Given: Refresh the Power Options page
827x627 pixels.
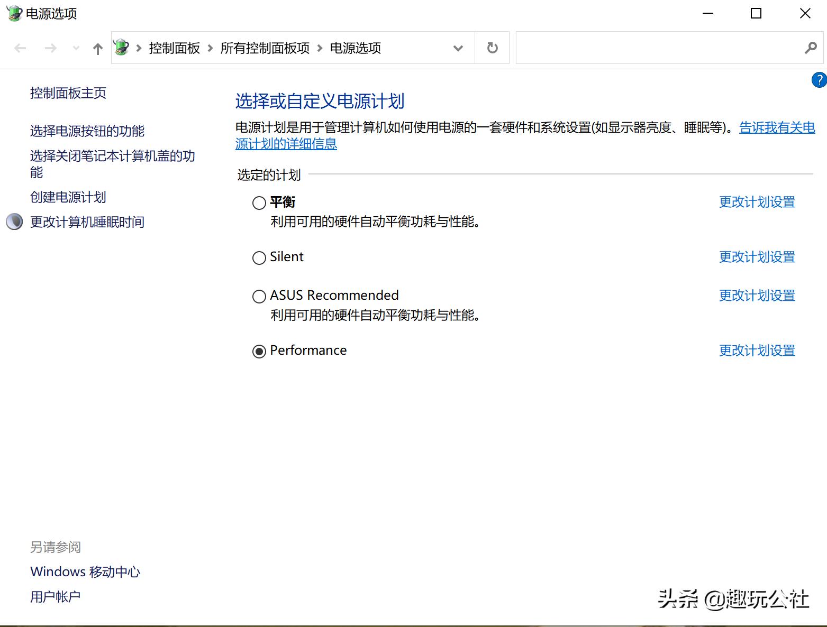Looking at the screenshot, I should tap(492, 48).
